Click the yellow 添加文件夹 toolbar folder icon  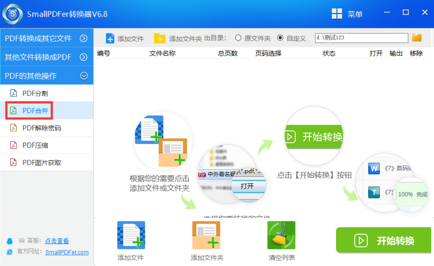[160, 38]
